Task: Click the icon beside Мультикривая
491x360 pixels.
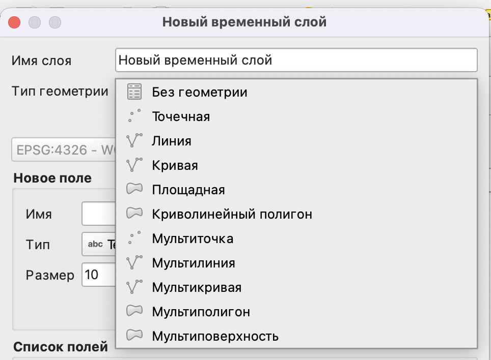Action: (x=134, y=287)
